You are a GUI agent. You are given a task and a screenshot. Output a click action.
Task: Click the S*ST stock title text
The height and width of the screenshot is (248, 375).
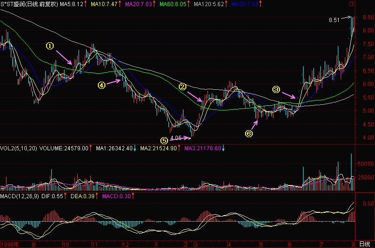tap(29, 4)
